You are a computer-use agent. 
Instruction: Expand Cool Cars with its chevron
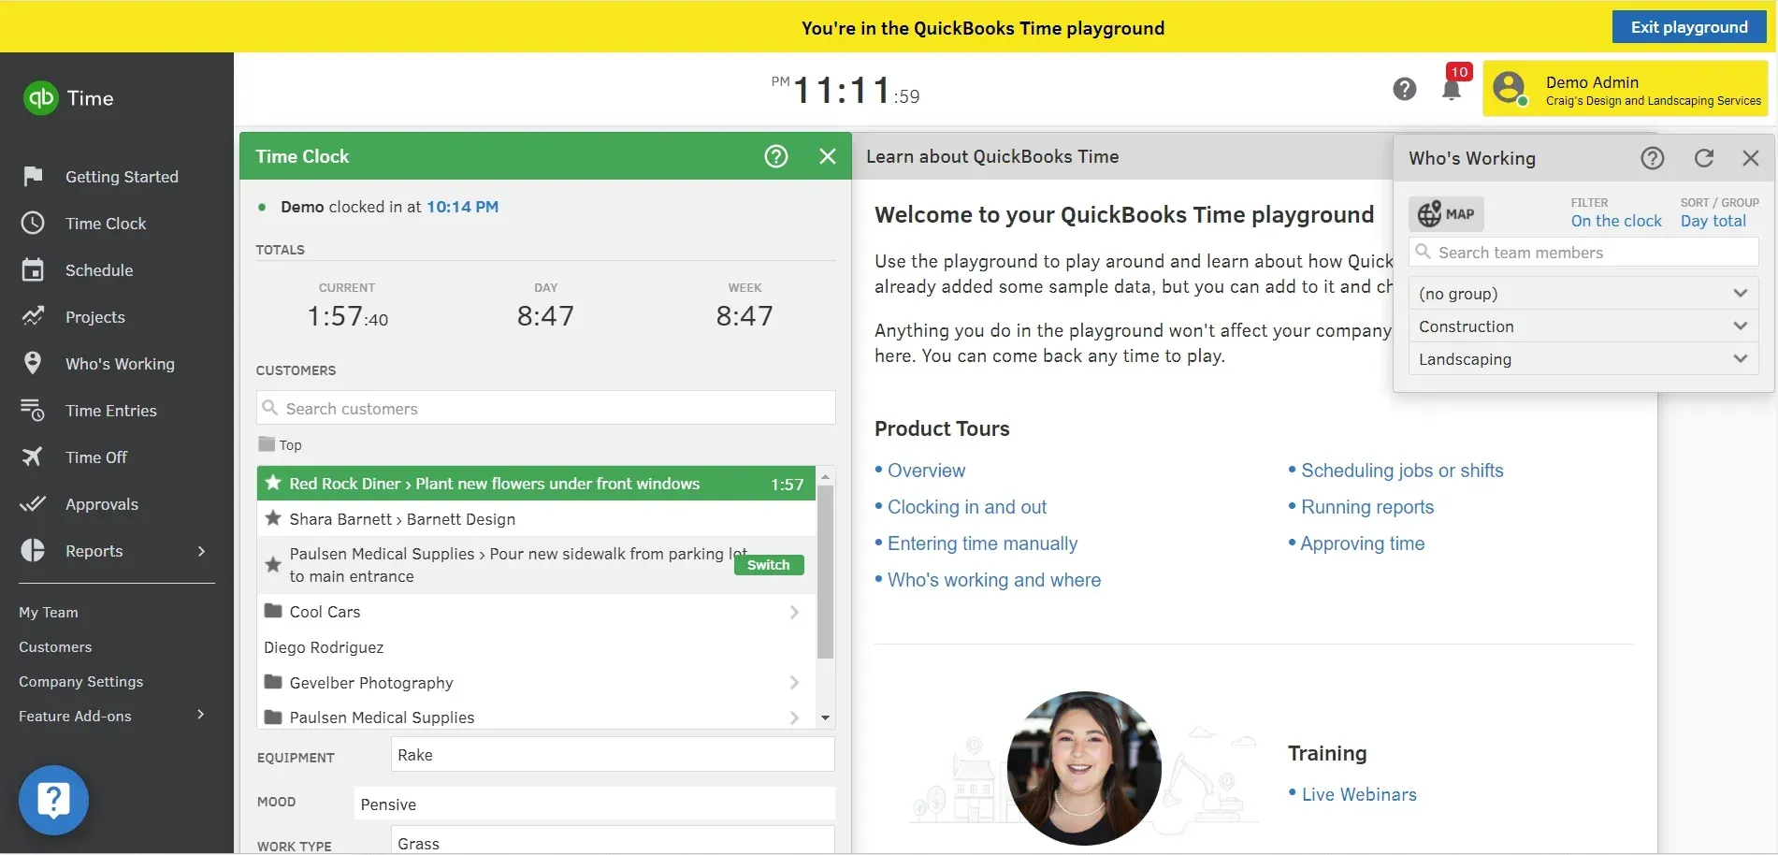click(794, 612)
